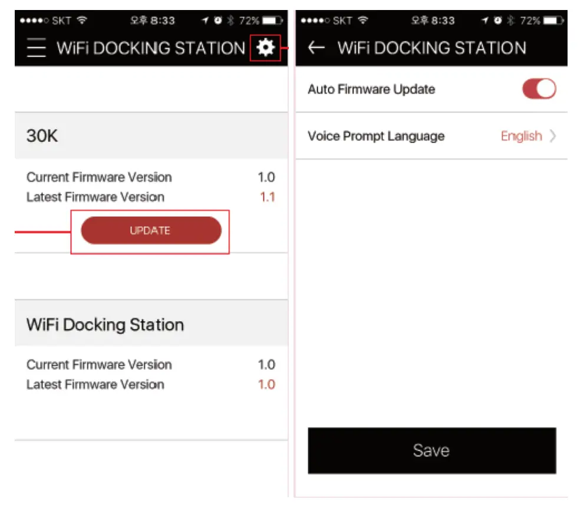Tap the 30K latest firmware version 1.1

[268, 197]
